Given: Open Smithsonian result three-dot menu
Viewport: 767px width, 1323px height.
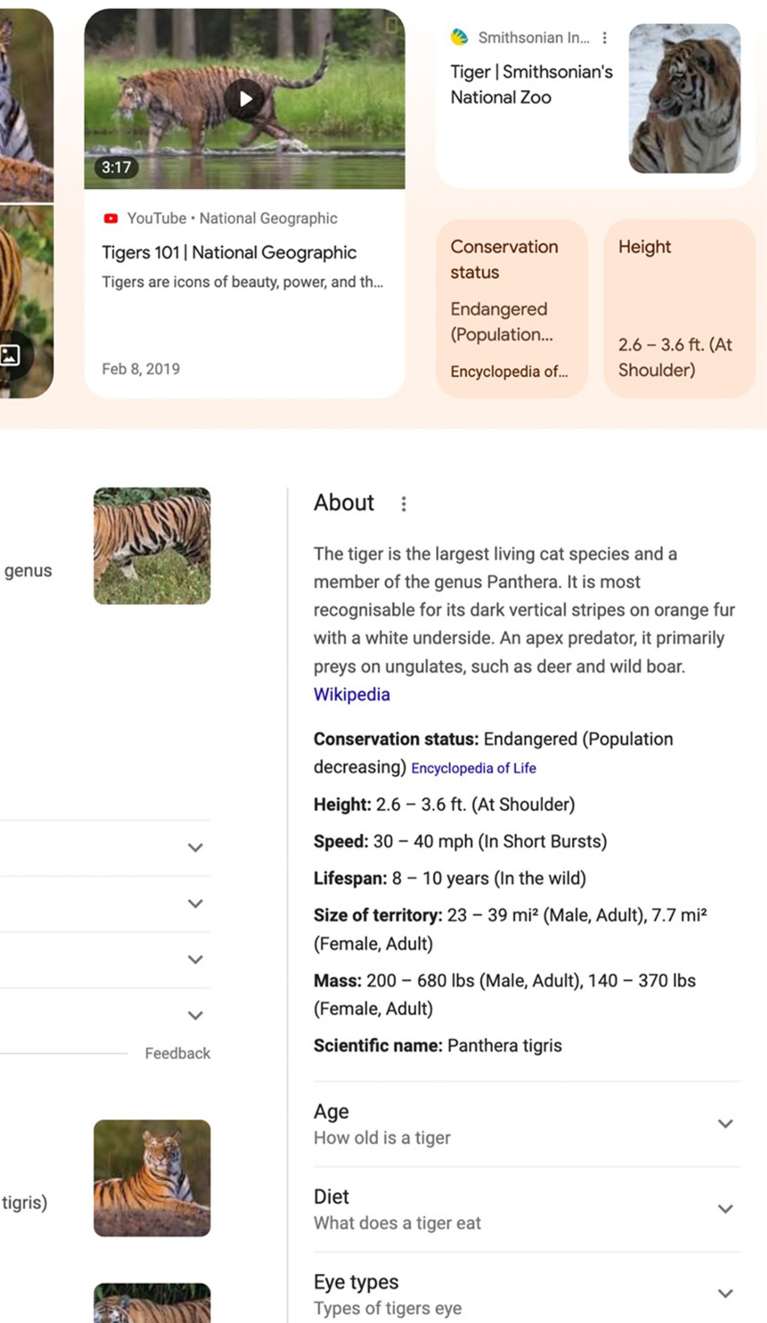Looking at the screenshot, I should [605, 38].
